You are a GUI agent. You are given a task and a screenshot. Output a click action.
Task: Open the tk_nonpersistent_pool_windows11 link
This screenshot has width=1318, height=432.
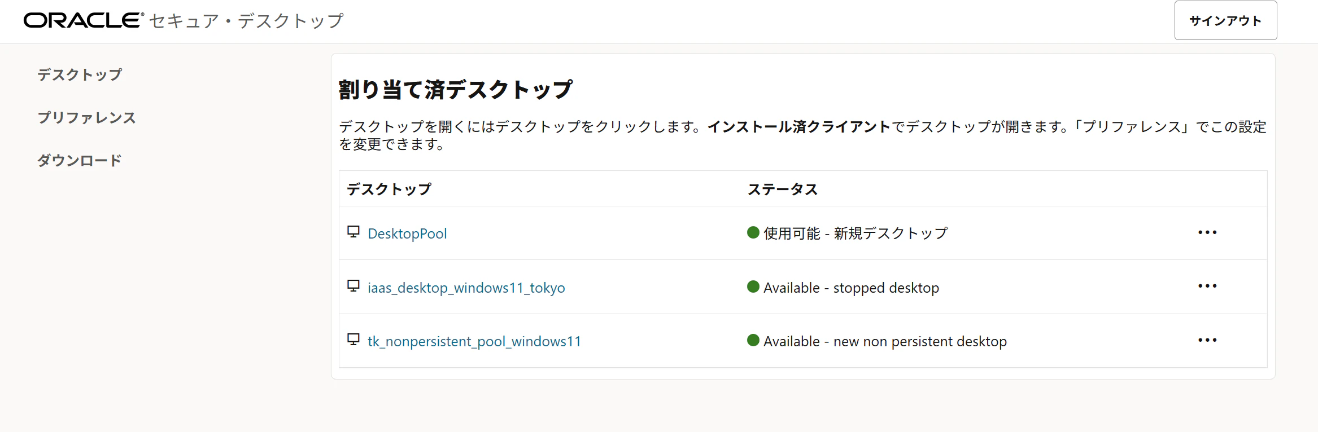(474, 341)
